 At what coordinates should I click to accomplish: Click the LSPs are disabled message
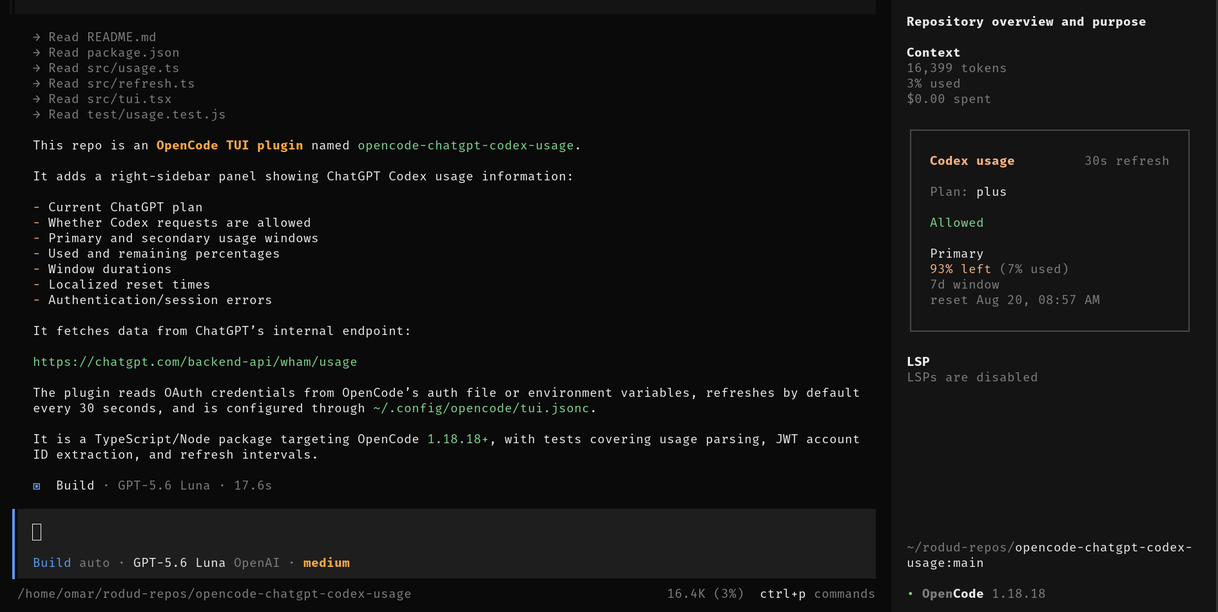click(x=972, y=378)
